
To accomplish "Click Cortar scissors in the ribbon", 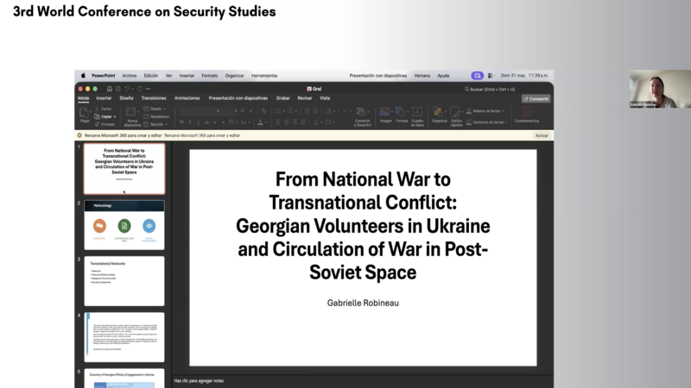I will pos(104,109).
